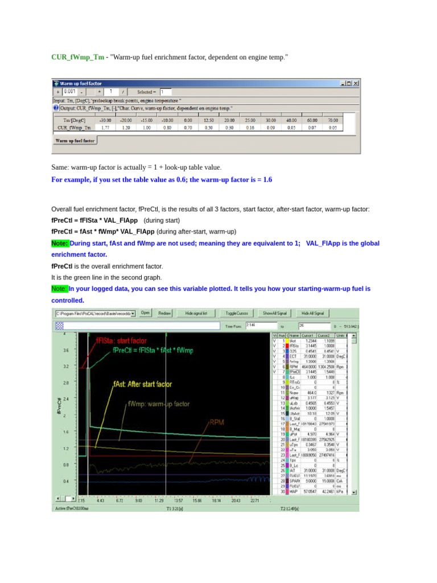The image size is (437, 583).
Task: Click the divide button after the 1 field
Action: (123, 92)
